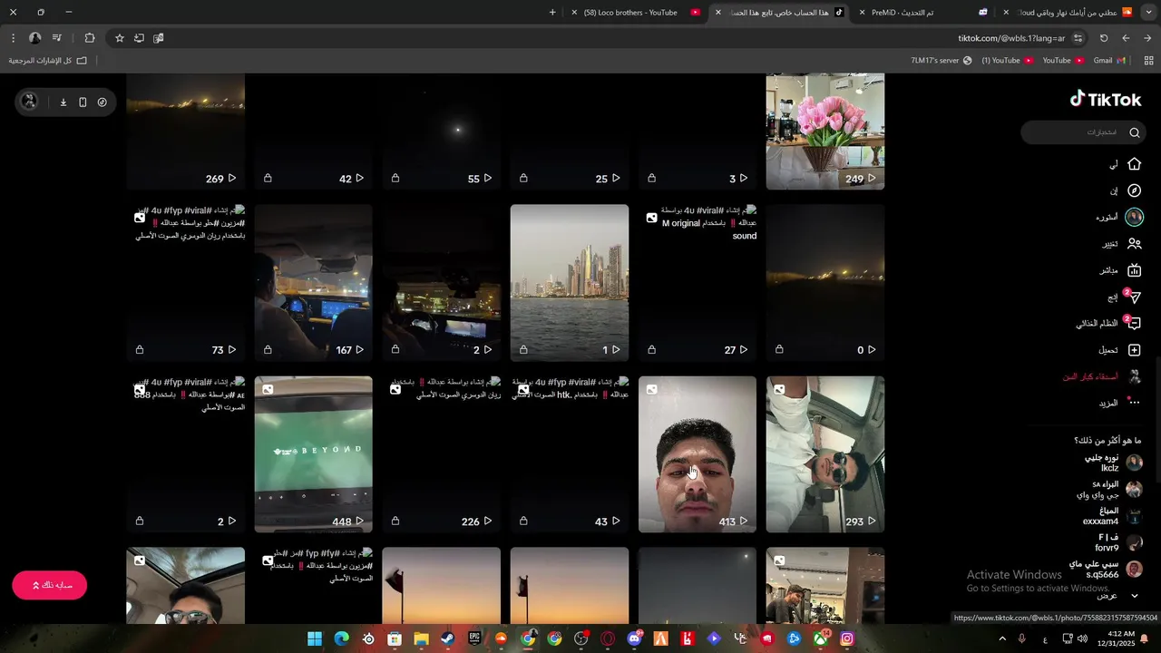This screenshot has height=653, width=1161.
Task: Open the Gmail bookmark
Action: (x=1109, y=61)
